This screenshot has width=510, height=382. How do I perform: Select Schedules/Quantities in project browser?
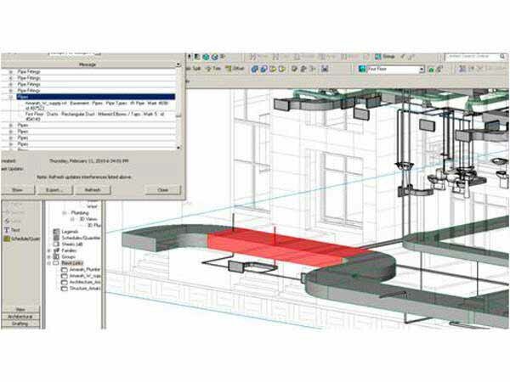(81, 238)
